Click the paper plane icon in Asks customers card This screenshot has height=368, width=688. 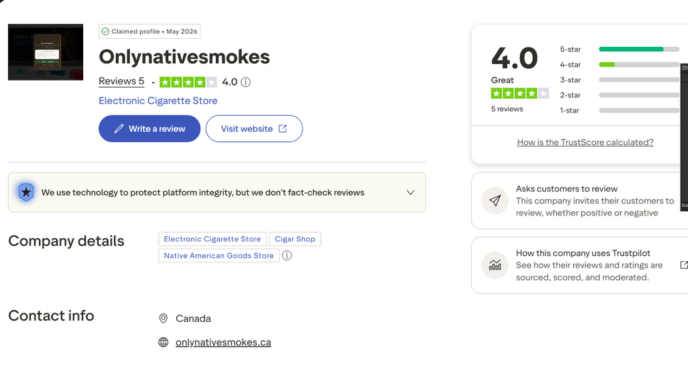495,201
